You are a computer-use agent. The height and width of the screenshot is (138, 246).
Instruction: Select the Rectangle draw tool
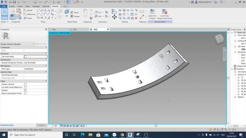click(x=42, y=11)
